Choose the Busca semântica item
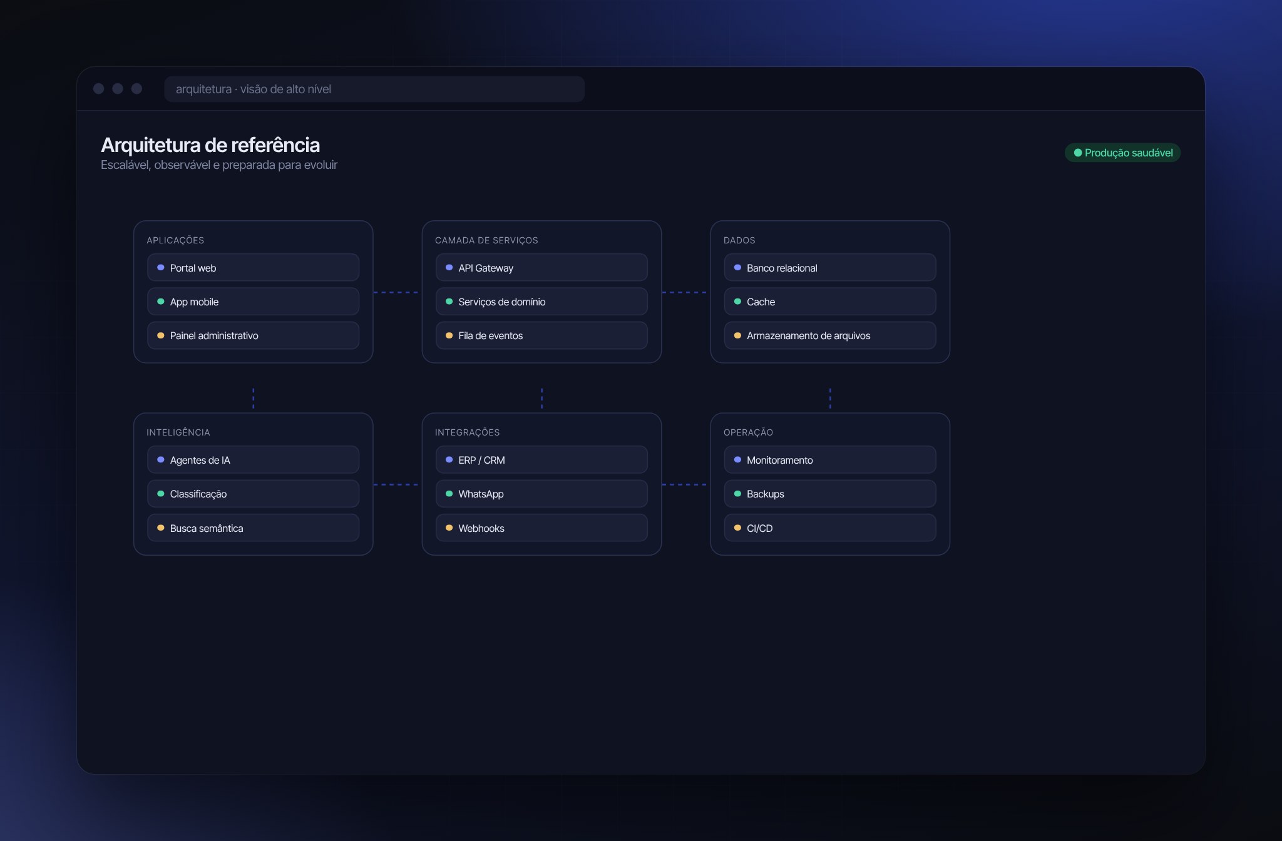The height and width of the screenshot is (841, 1282). (x=253, y=528)
